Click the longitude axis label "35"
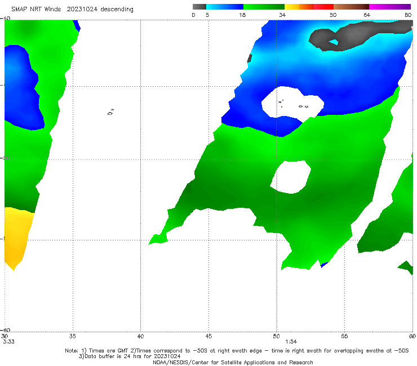 [x=72, y=336]
